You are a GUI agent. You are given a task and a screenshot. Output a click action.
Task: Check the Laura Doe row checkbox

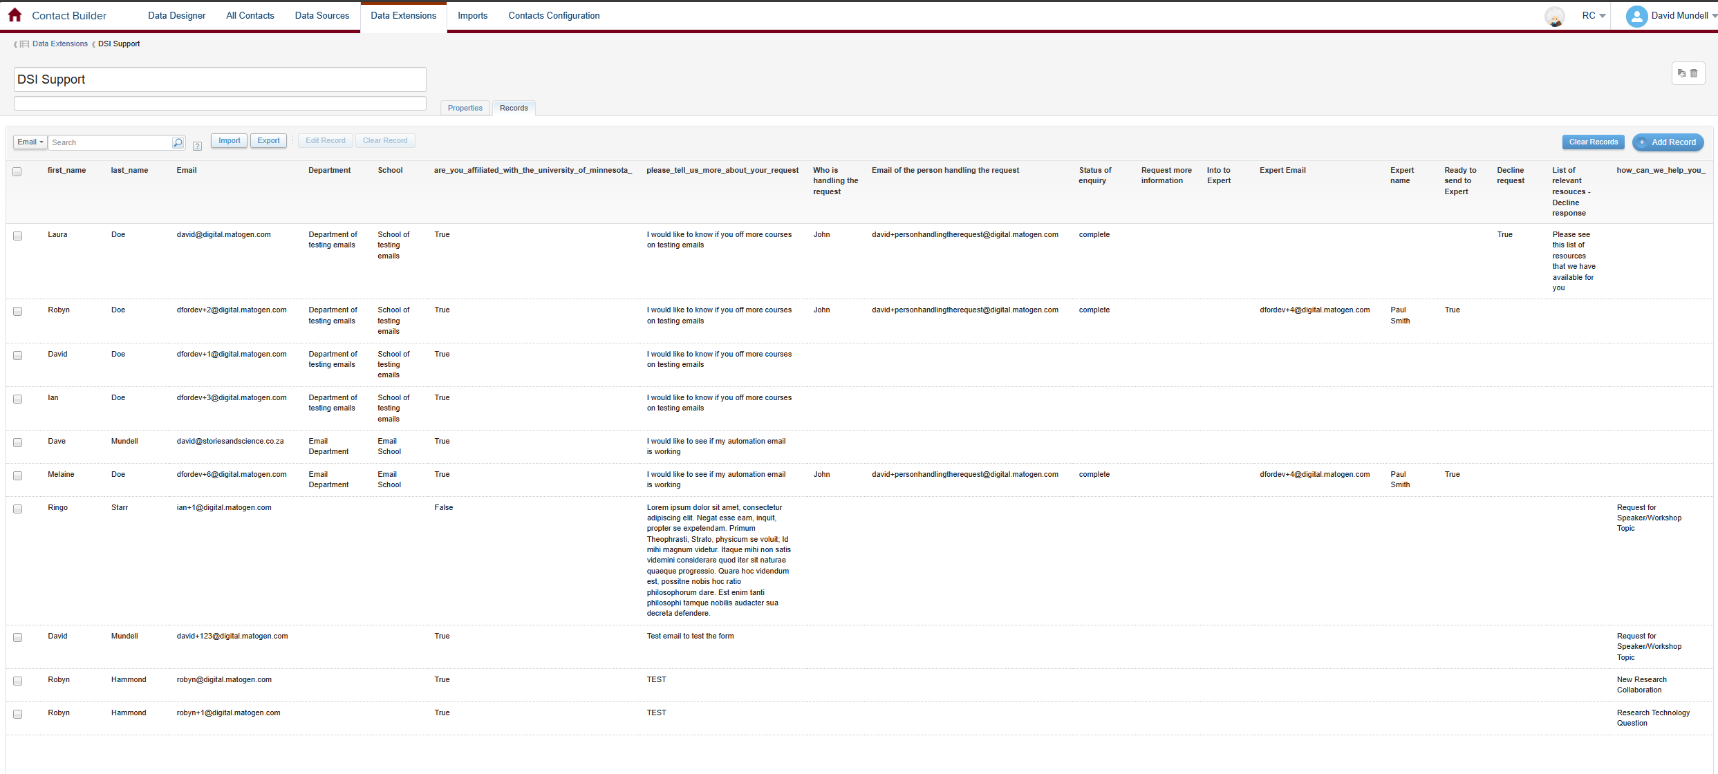point(17,236)
